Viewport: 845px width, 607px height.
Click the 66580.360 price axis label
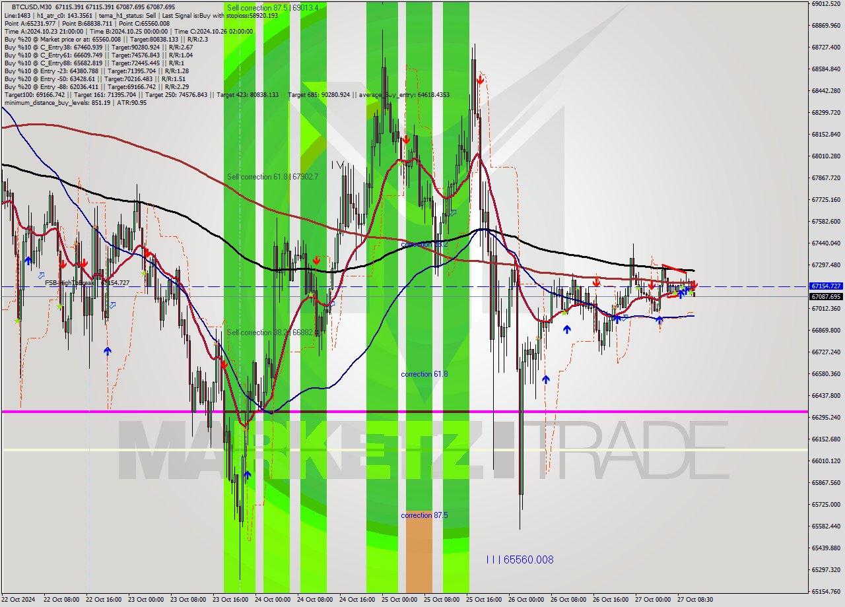point(825,373)
